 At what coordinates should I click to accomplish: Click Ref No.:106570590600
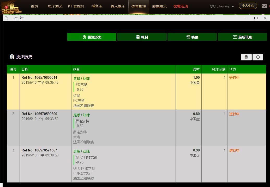39,114
